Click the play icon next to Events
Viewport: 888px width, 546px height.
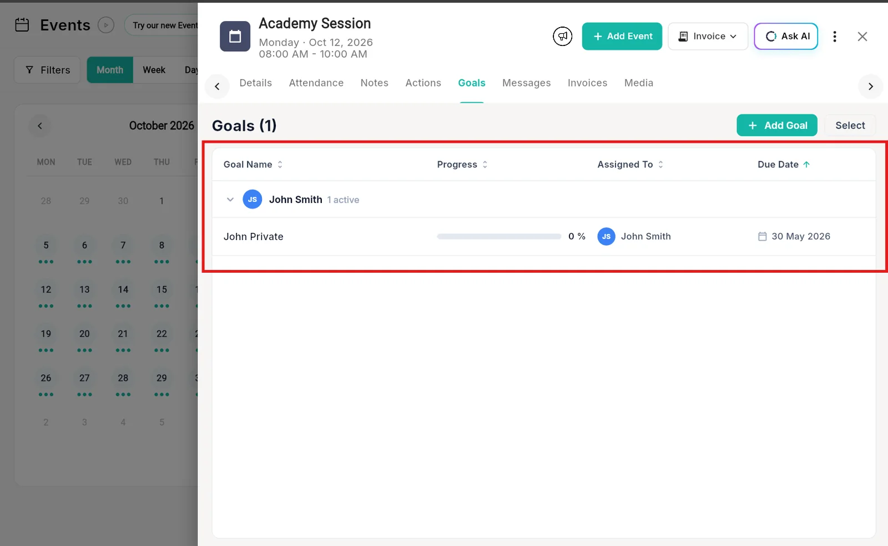[106, 25]
